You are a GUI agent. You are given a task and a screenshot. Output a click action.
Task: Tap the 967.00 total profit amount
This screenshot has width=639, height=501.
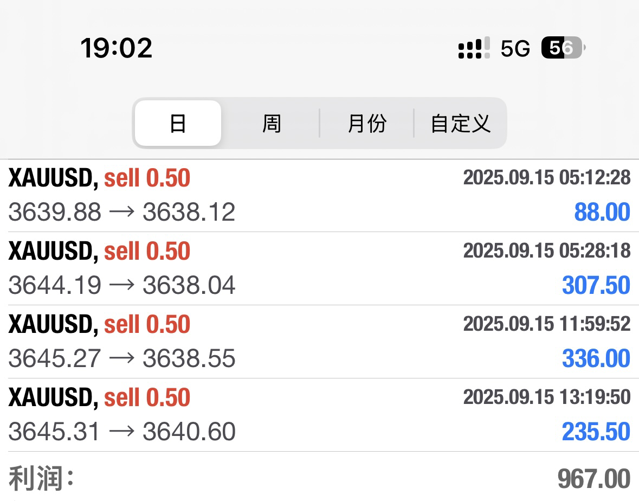[594, 479]
